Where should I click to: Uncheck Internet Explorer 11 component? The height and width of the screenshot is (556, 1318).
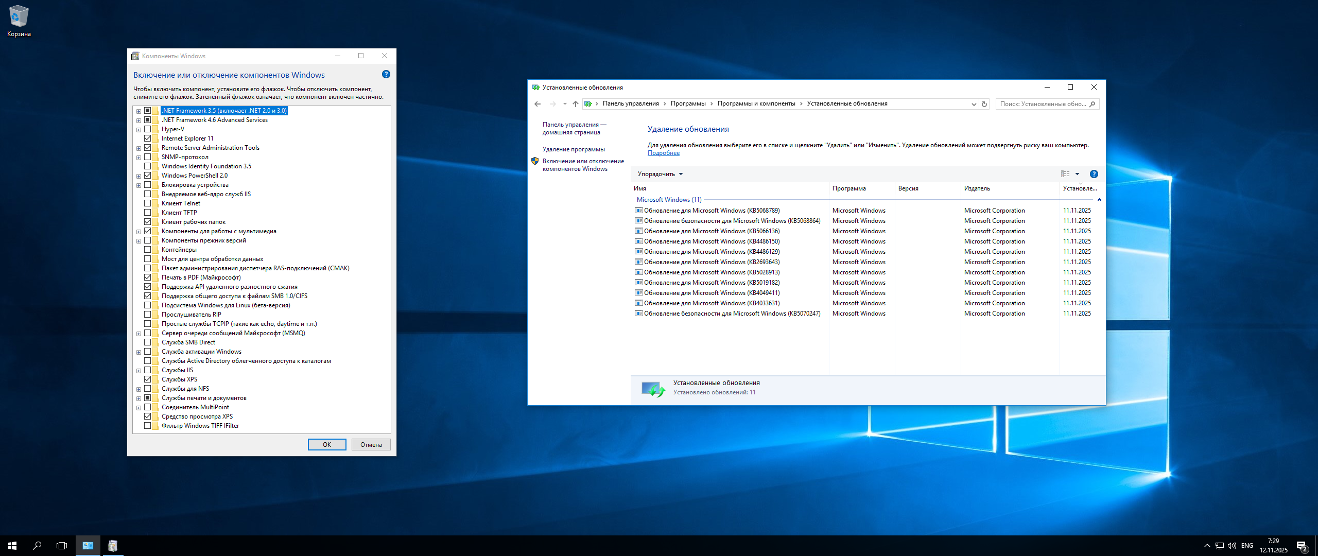[x=148, y=138]
